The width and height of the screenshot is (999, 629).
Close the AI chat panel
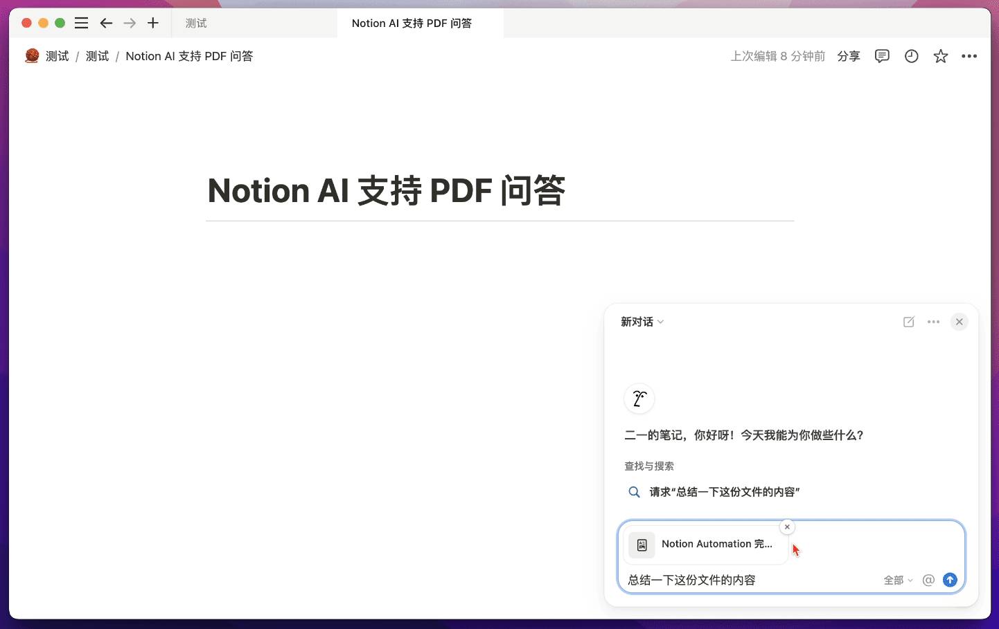pos(960,322)
